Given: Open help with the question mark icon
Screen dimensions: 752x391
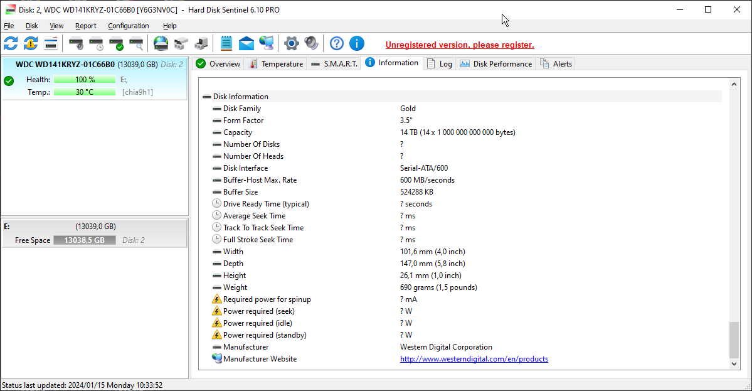Looking at the screenshot, I should [x=337, y=44].
